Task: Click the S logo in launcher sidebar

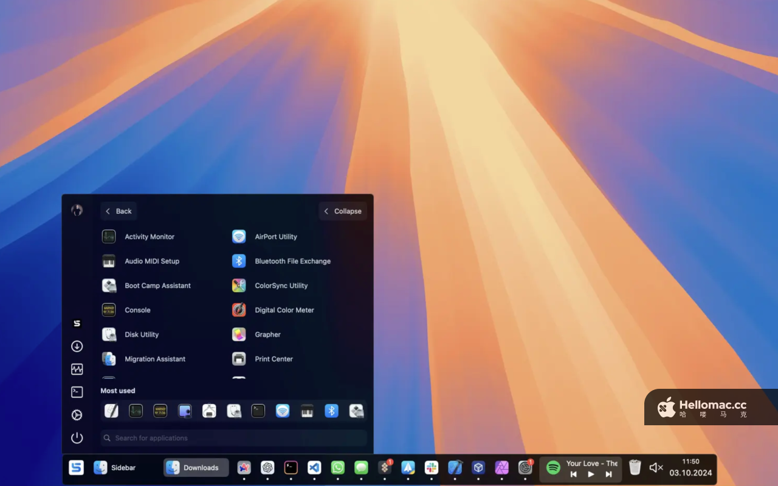Action: tap(77, 323)
